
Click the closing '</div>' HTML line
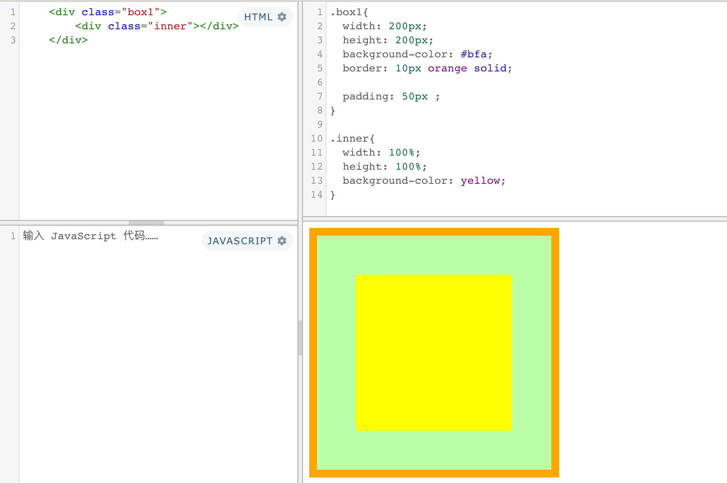68,40
